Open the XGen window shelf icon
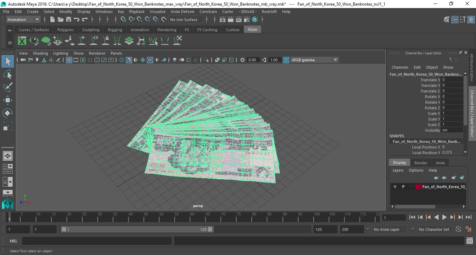476x255 pixels. coord(22,41)
